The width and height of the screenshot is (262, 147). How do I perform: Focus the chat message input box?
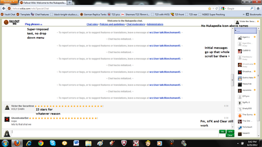pyautogui.click(x=115, y=134)
